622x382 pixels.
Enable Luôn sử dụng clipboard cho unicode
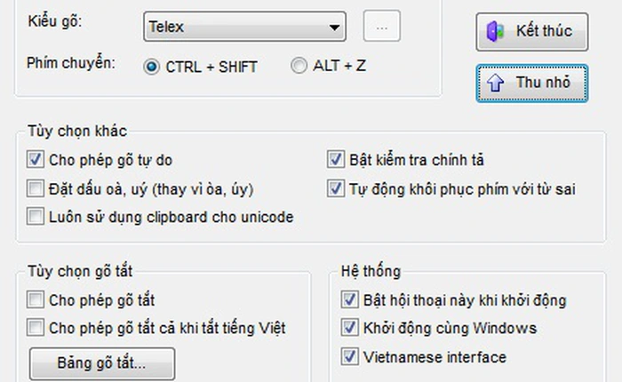[36, 216]
